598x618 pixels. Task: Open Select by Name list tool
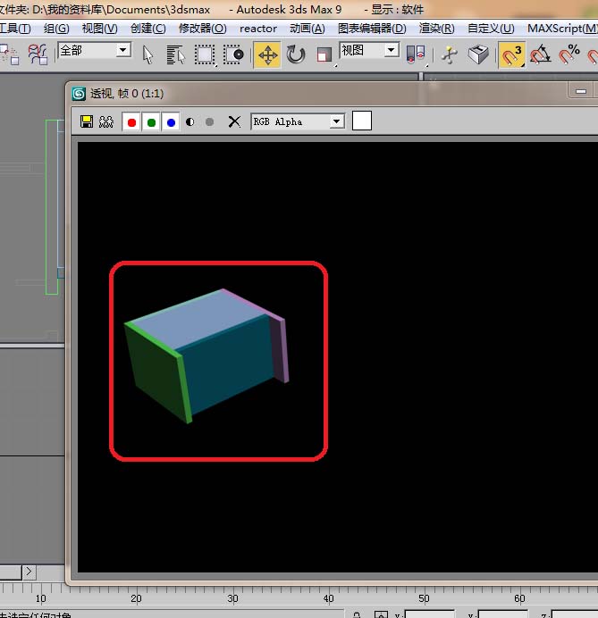point(175,54)
